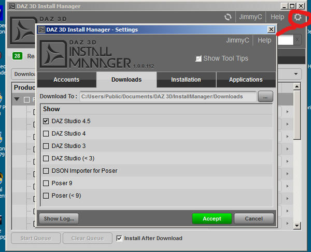
Task: Collapse the product group triangle
Action: tap(17, 99)
